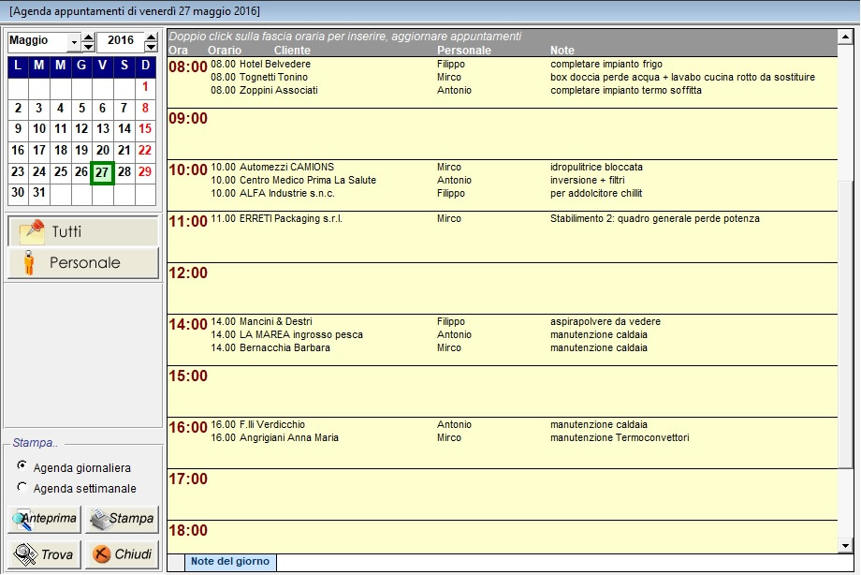Image resolution: width=861 pixels, height=575 pixels.
Task: Click note 'completare impianto frigo'
Action: click(x=606, y=65)
